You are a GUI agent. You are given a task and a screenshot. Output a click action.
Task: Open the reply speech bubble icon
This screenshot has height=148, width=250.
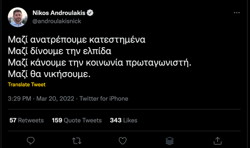click(x=30, y=141)
